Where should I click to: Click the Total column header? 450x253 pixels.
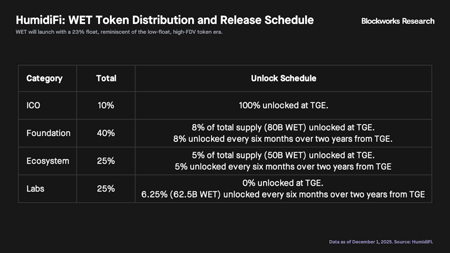tap(106, 79)
